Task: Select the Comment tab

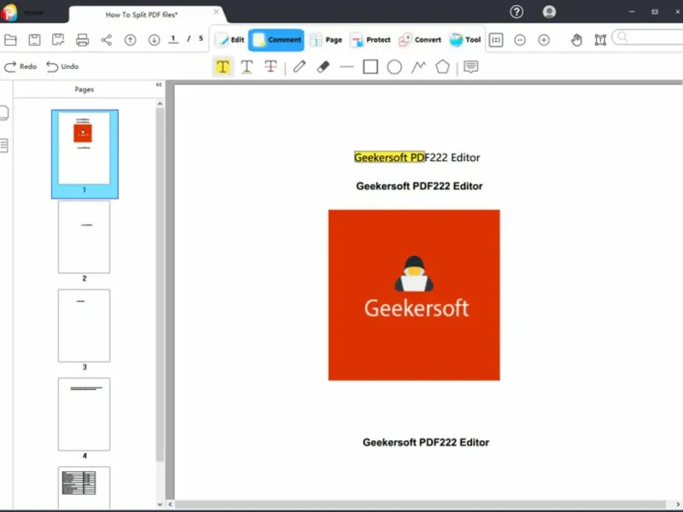Action: click(276, 39)
